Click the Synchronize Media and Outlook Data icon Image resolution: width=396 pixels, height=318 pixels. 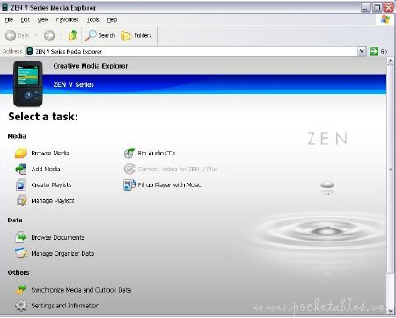tap(21, 290)
